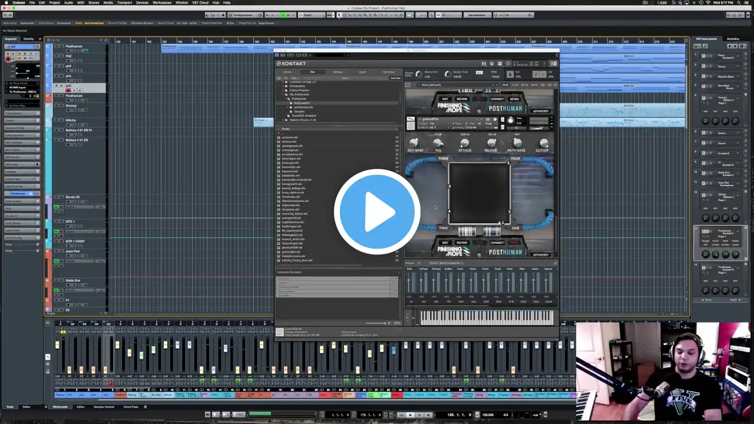Open the Visibility tab beside Inspector
The width and height of the screenshot is (754, 424).
tap(28, 39)
